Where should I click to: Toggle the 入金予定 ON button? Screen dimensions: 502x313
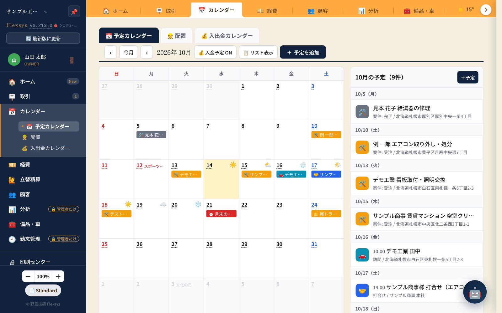215,52
